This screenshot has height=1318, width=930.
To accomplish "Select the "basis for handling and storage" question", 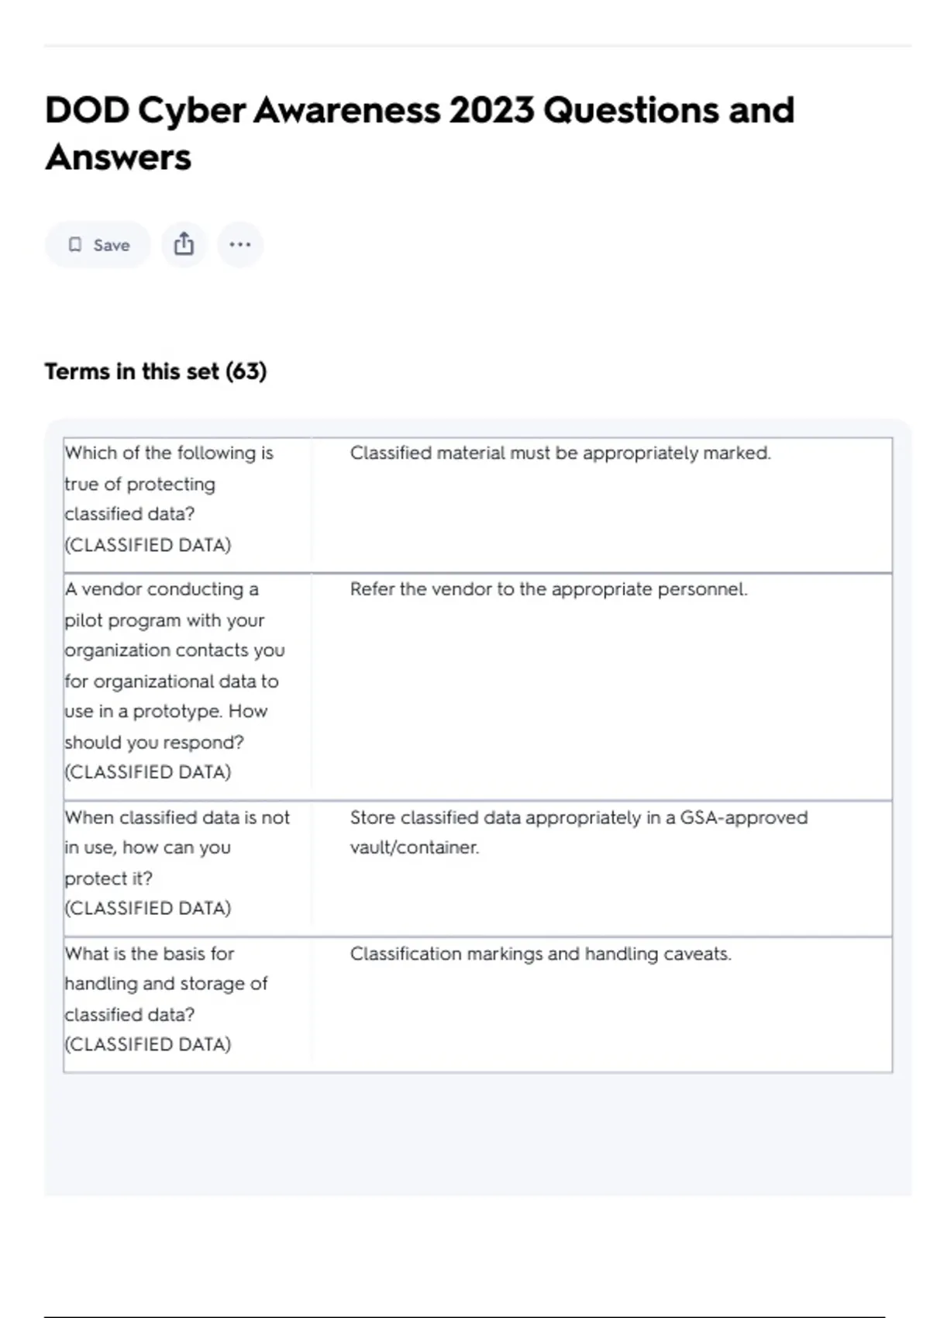I will (165, 983).
